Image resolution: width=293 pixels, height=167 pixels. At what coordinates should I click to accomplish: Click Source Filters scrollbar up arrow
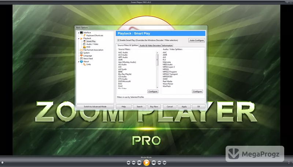tap(157, 53)
